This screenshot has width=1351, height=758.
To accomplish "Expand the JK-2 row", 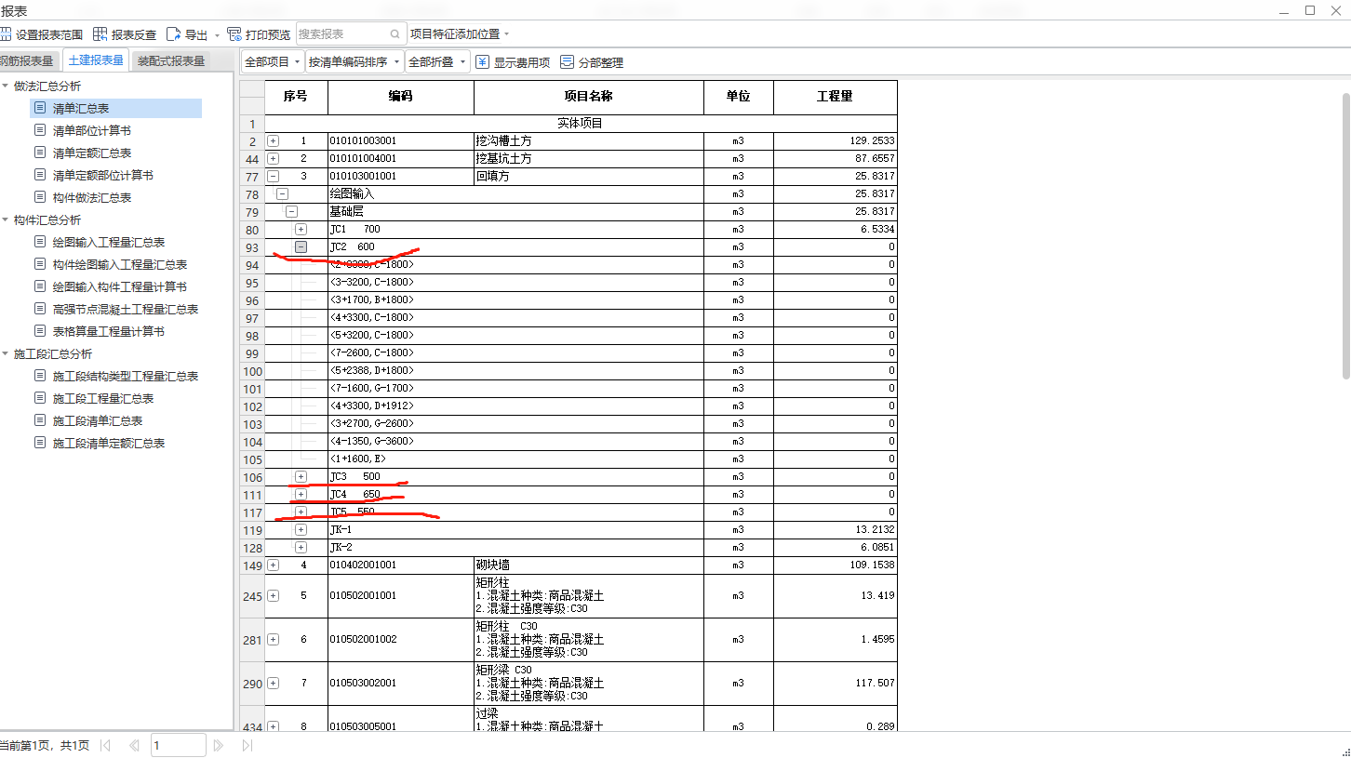I will pos(301,547).
